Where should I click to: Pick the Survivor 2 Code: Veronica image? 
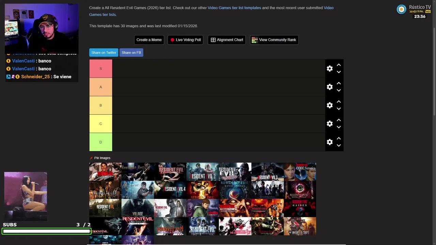(235, 208)
